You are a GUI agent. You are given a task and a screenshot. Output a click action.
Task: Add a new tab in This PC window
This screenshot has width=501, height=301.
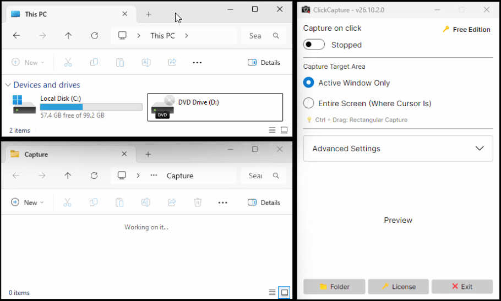[149, 14]
